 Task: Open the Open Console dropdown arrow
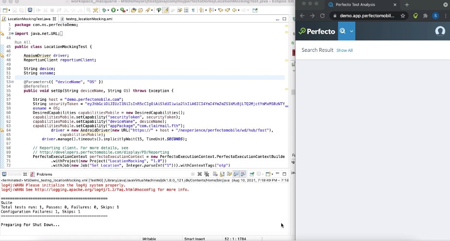pyautogui.click(x=272, y=174)
